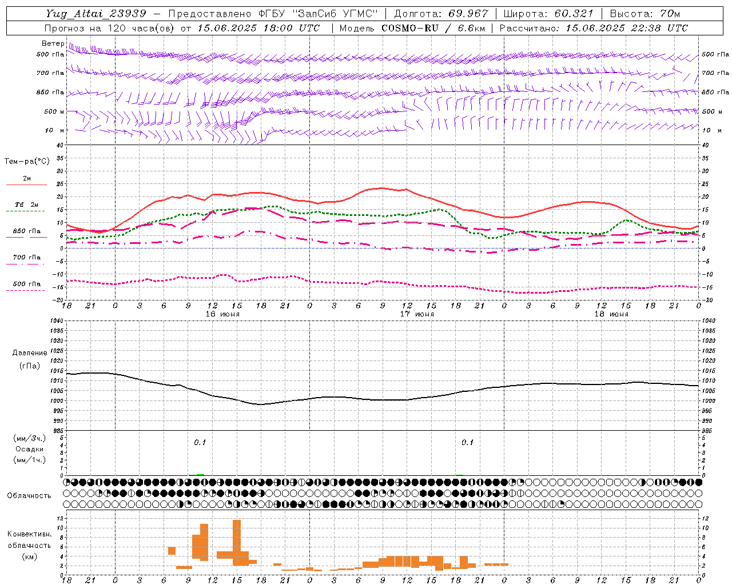
Task: Click the Высота: 70м value
Action: (645, 14)
